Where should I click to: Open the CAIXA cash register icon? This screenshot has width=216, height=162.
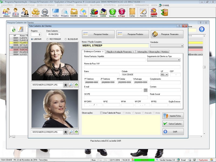click(x=103, y=12)
